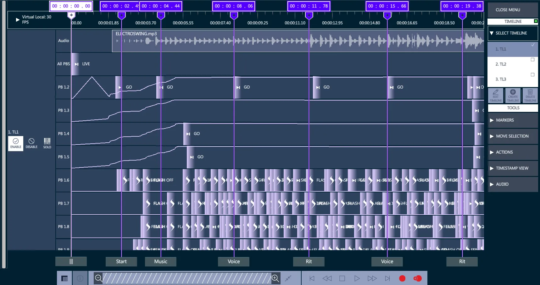Viewport: 540px width, 285px height.
Task: Select the PB 1.8 track label
Action: pyautogui.click(x=64, y=227)
